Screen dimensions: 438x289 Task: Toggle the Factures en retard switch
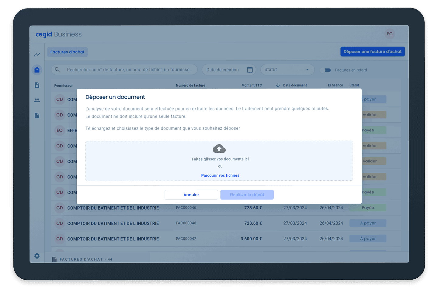click(325, 70)
